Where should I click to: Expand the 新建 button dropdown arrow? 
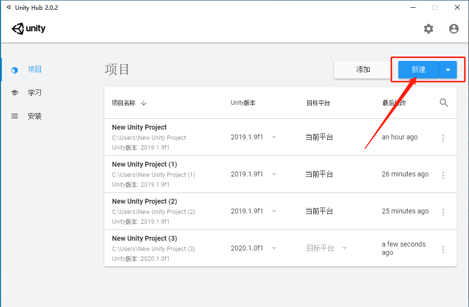click(448, 70)
